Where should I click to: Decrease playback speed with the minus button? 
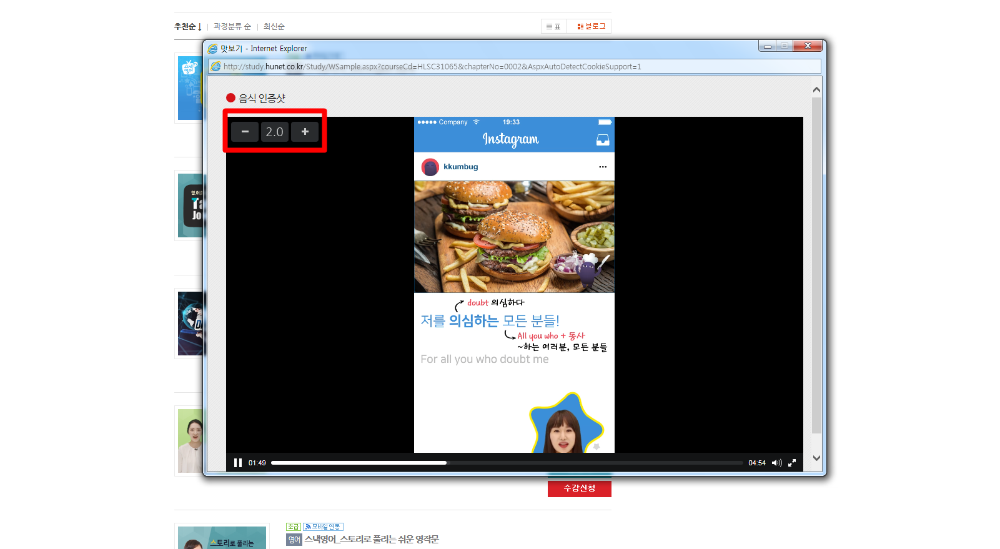point(245,132)
